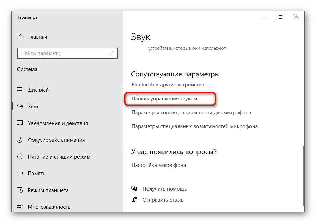Click the Power and sleep icon
Viewport: 316px width, 223px height.
(x=20, y=157)
